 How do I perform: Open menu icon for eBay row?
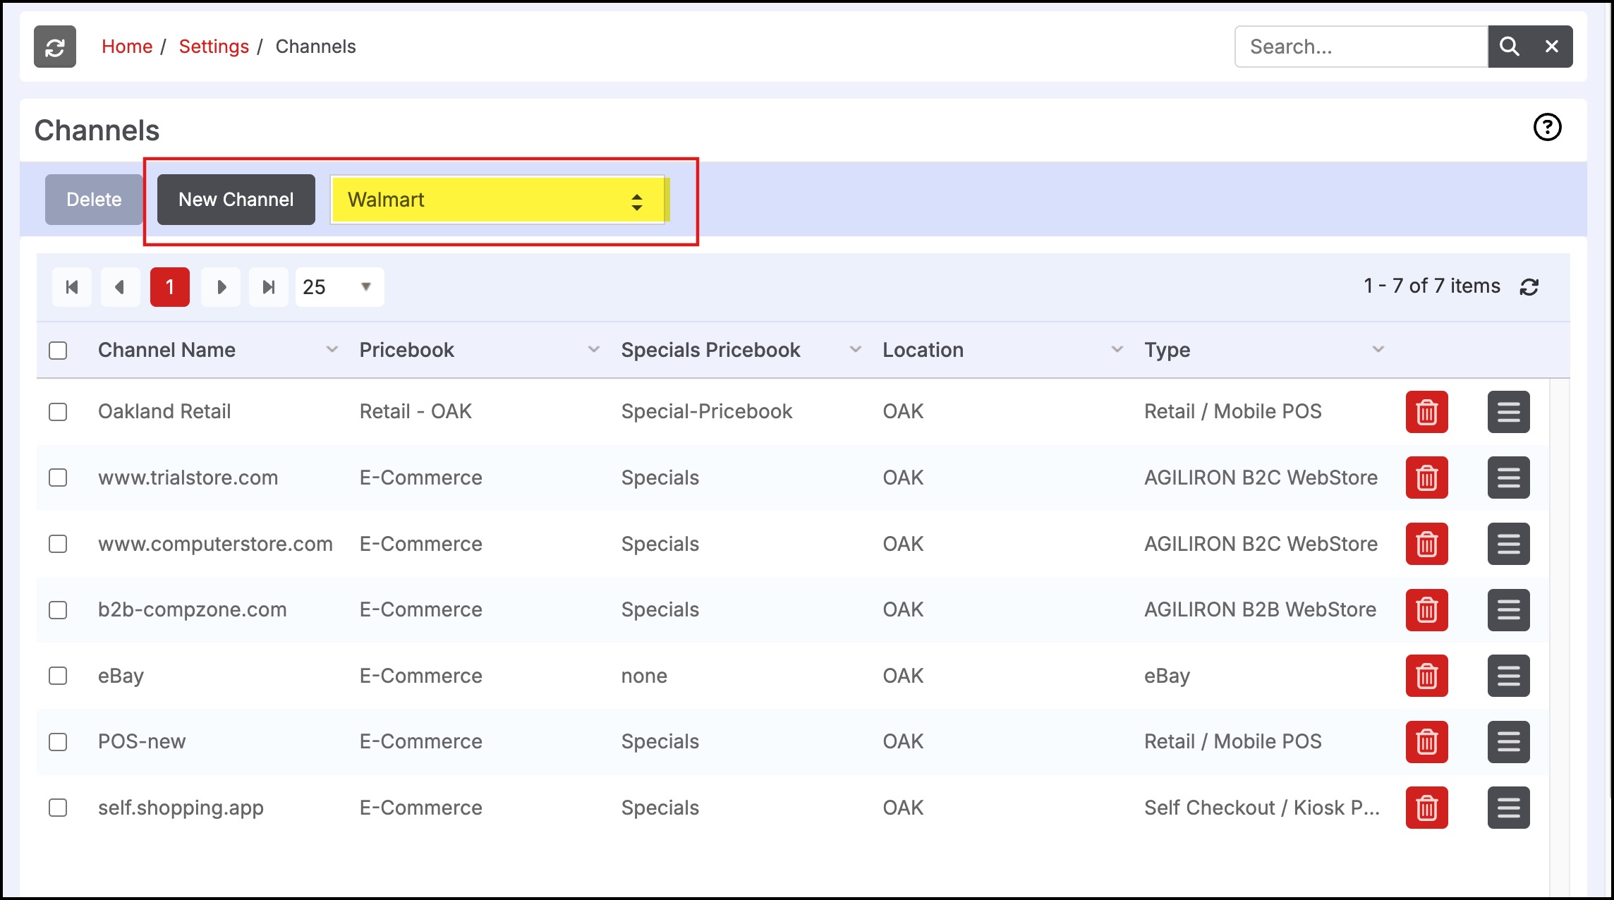(x=1509, y=676)
